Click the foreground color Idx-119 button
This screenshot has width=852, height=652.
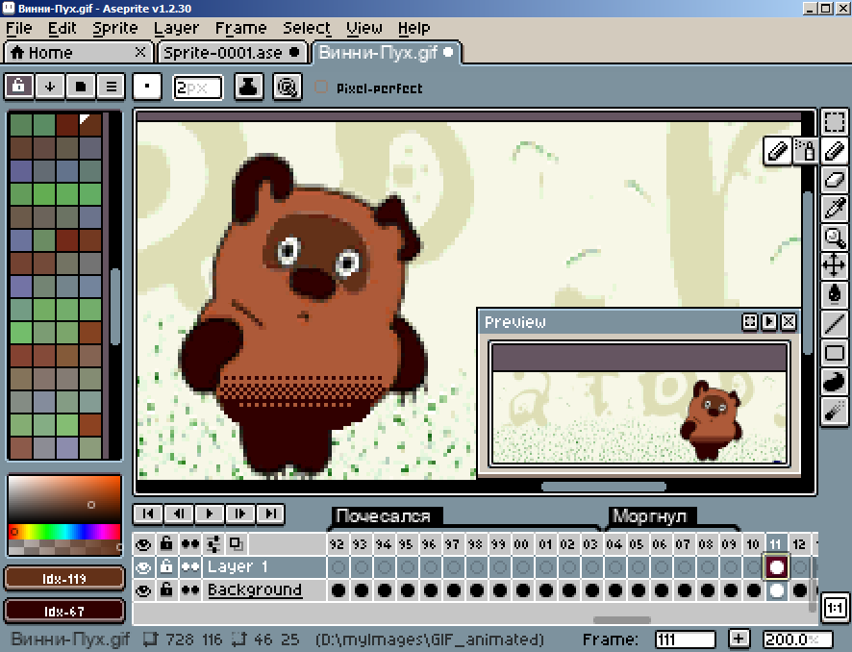click(64, 579)
